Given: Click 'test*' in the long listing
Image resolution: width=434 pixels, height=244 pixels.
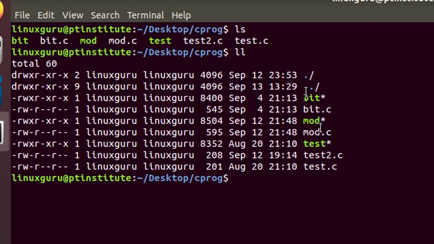Looking at the screenshot, I should (317, 144).
